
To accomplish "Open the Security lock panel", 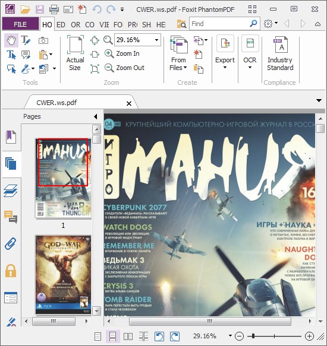I will coord(11,271).
